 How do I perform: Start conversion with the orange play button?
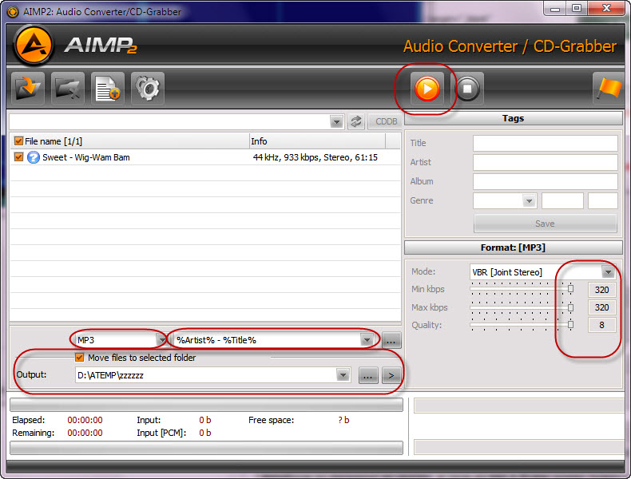pyautogui.click(x=427, y=89)
